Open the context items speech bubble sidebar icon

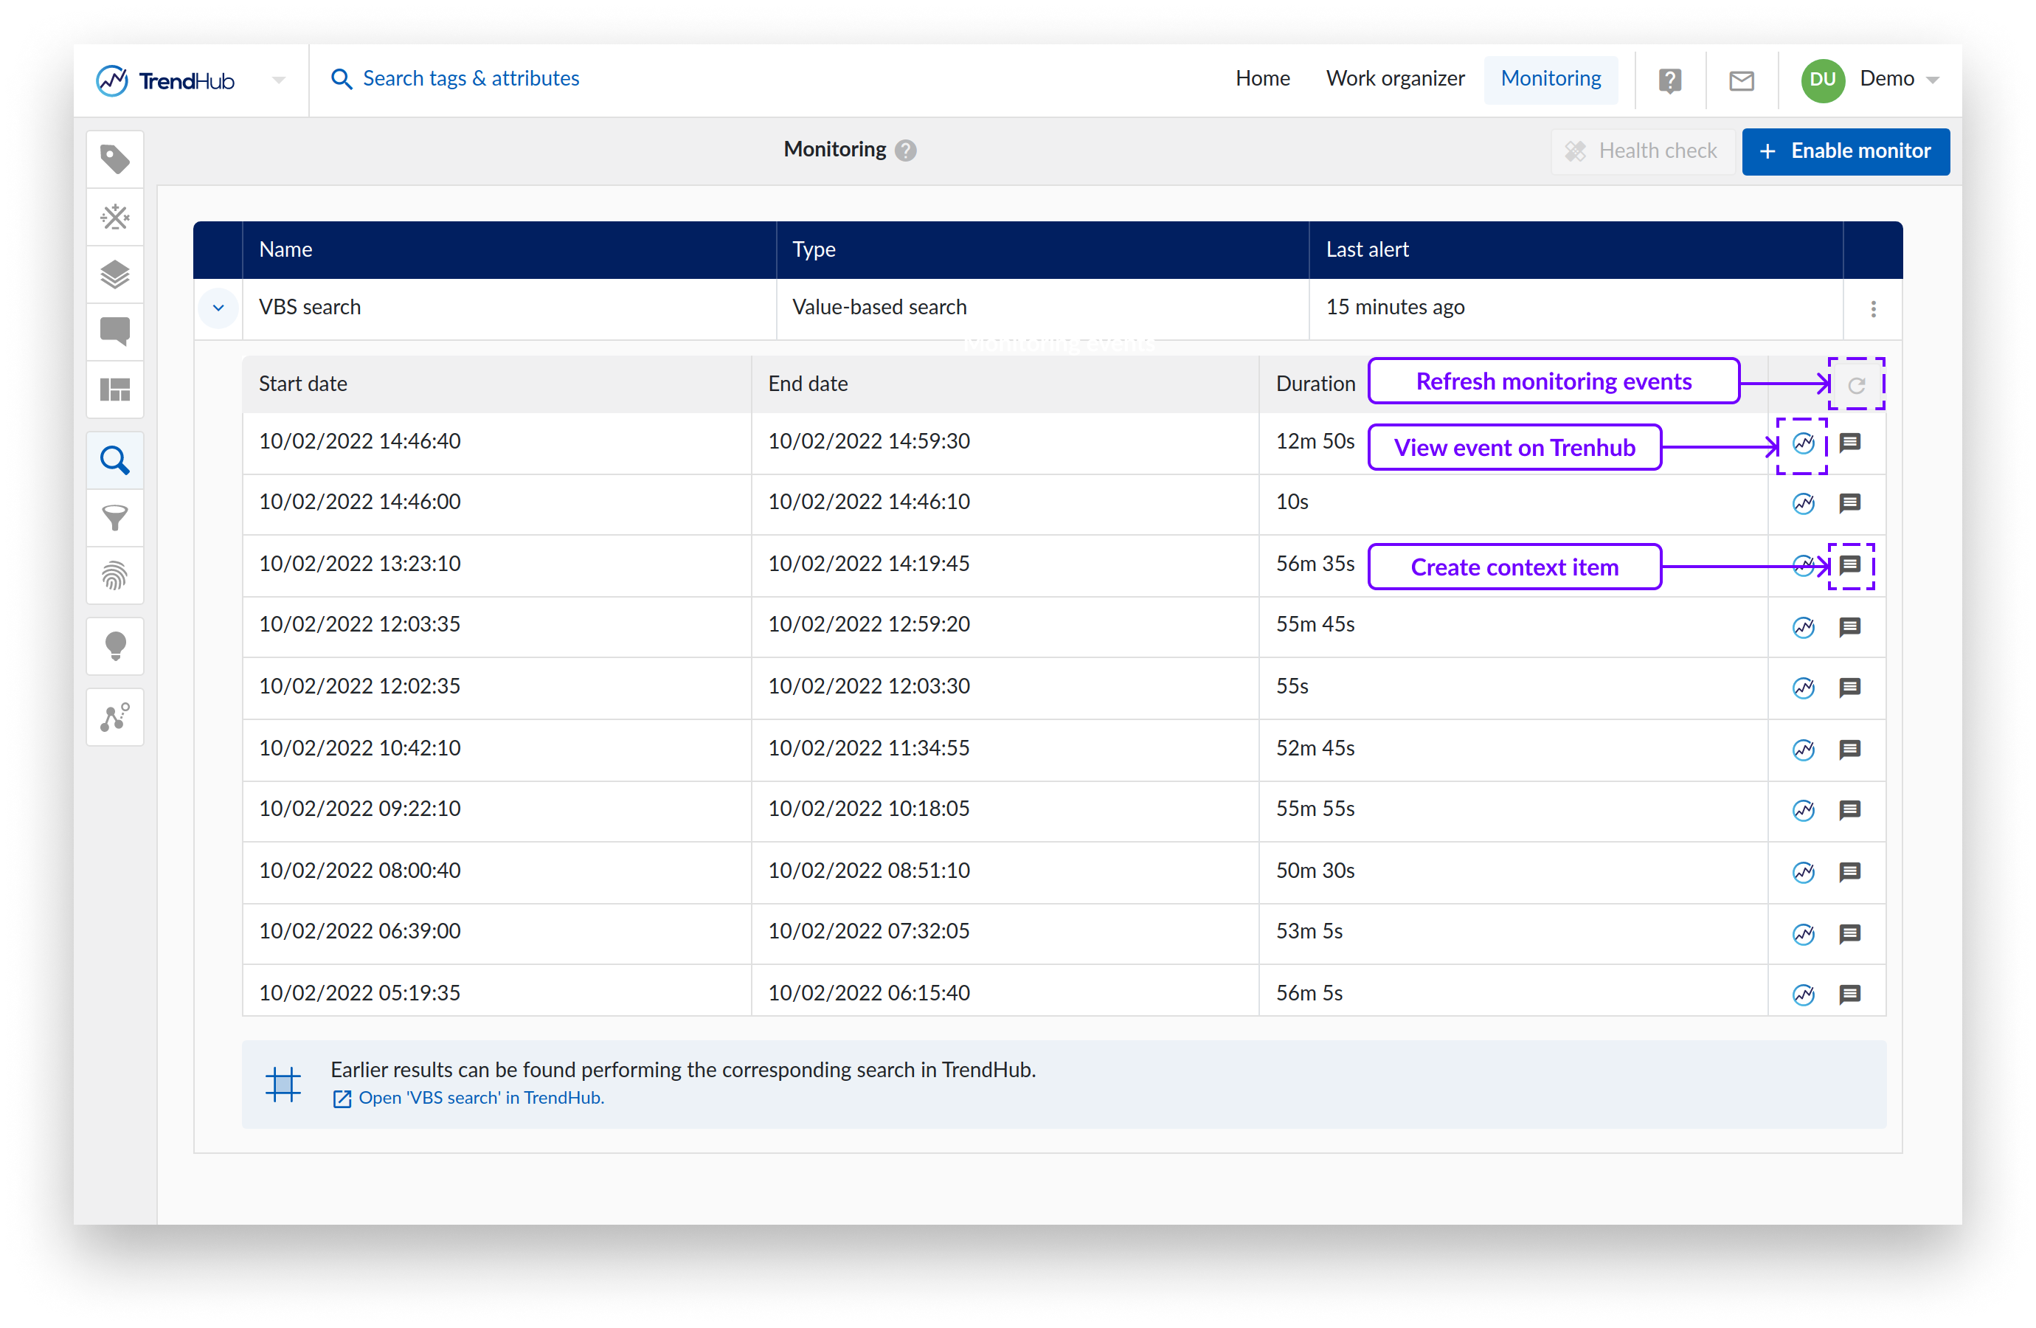point(114,331)
